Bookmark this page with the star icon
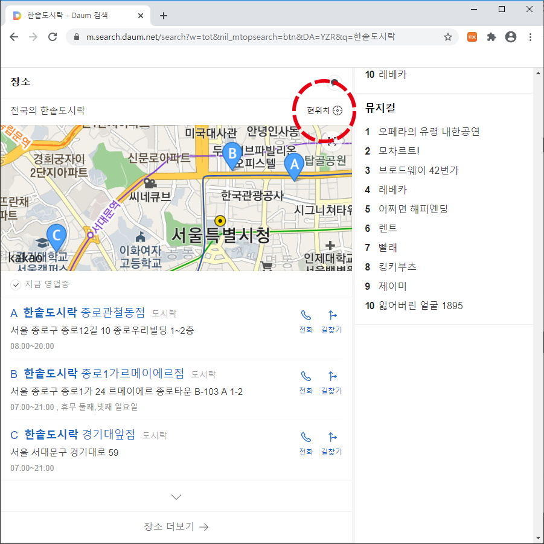544x544 pixels. [x=448, y=37]
